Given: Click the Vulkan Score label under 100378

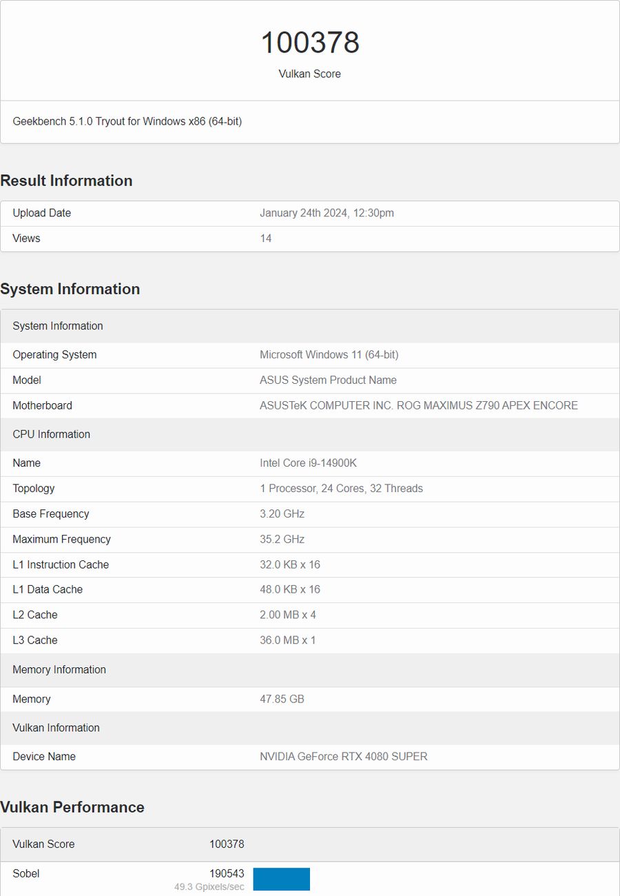Looking at the screenshot, I should (310, 74).
